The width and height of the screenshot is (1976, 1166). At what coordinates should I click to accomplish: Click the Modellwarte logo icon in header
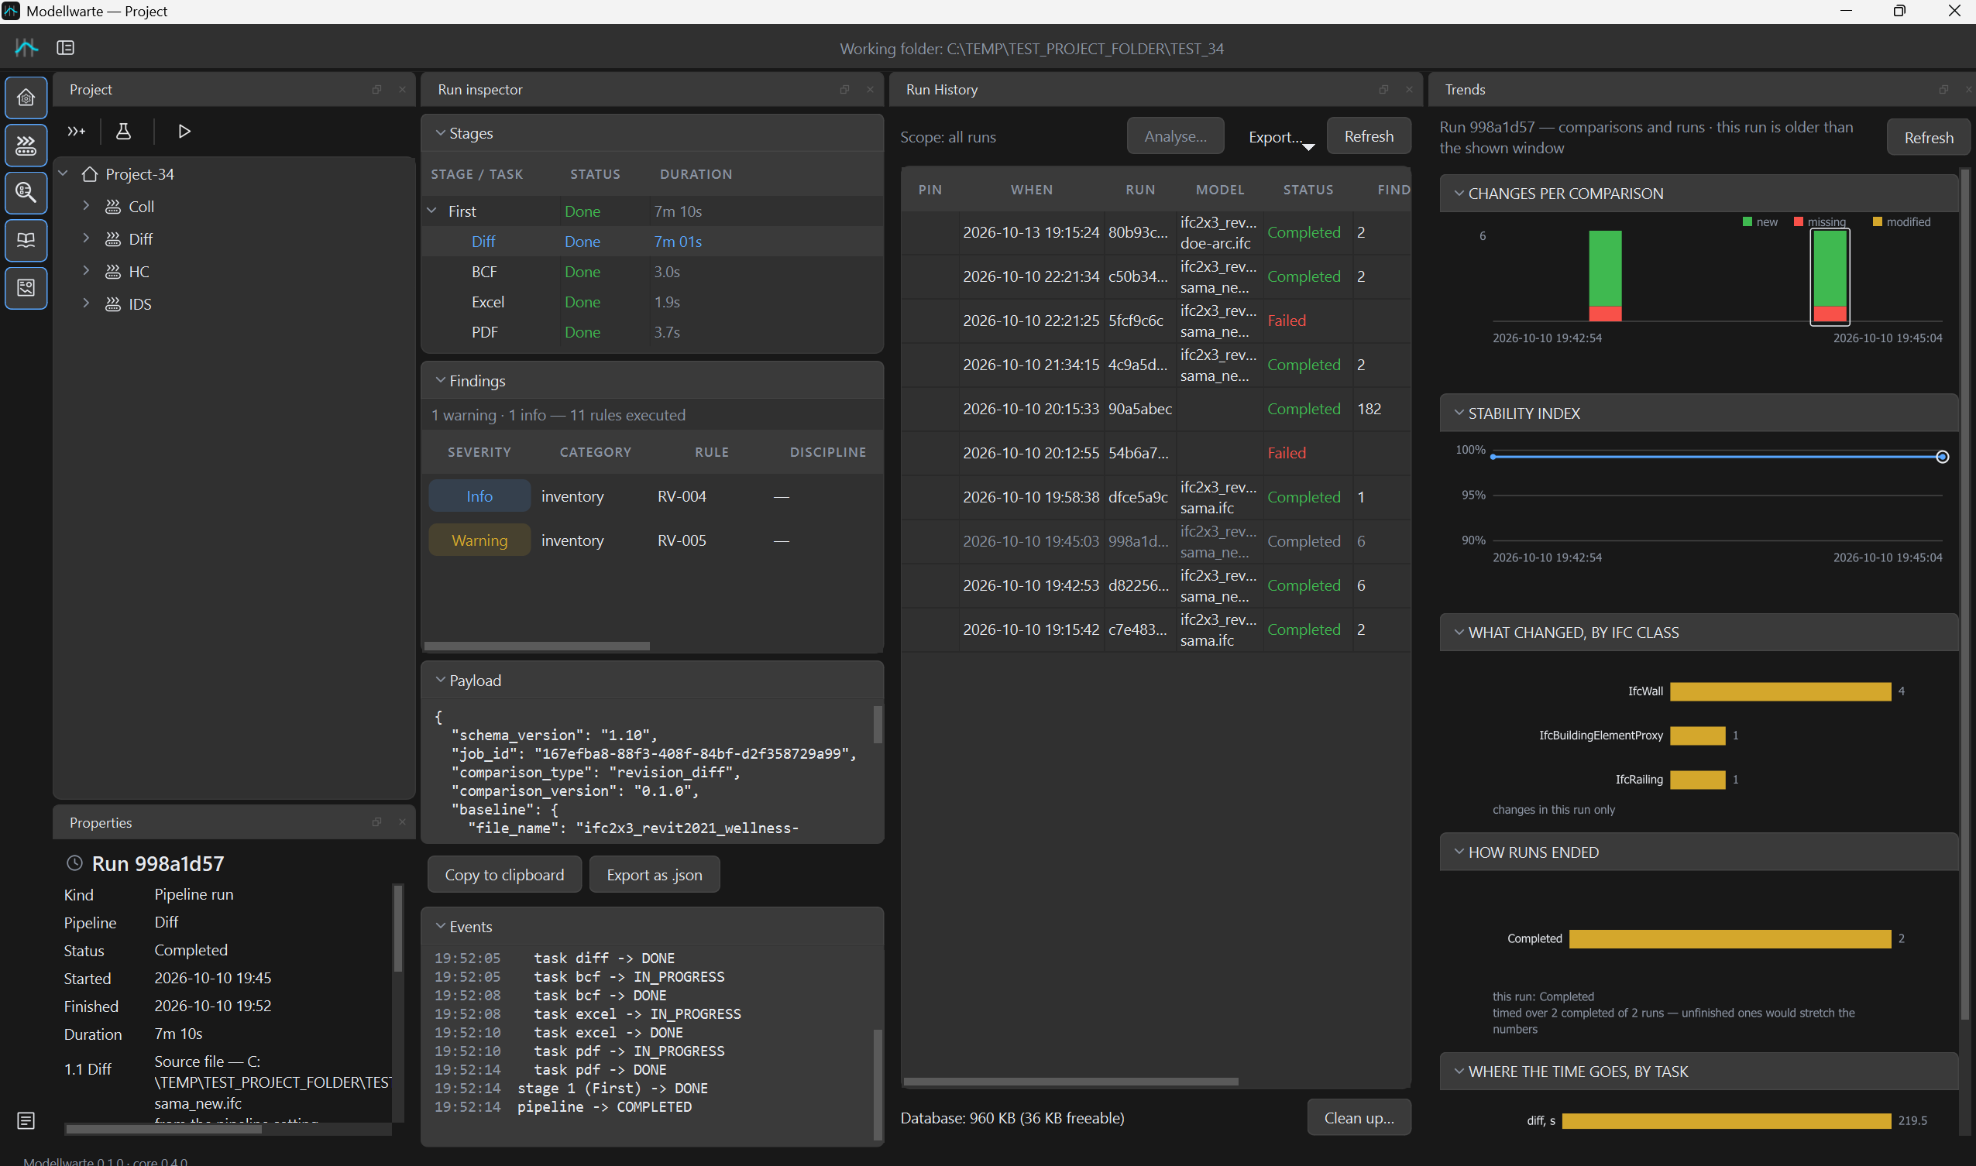coord(26,48)
